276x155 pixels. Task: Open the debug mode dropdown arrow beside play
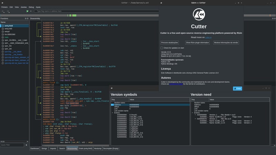click(x=31, y=11)
